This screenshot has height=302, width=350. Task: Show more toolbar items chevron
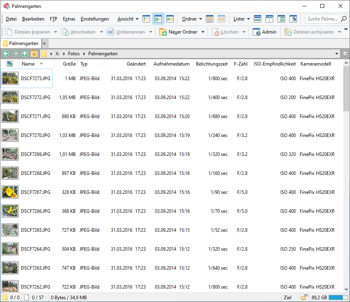[x=346, y=29]
